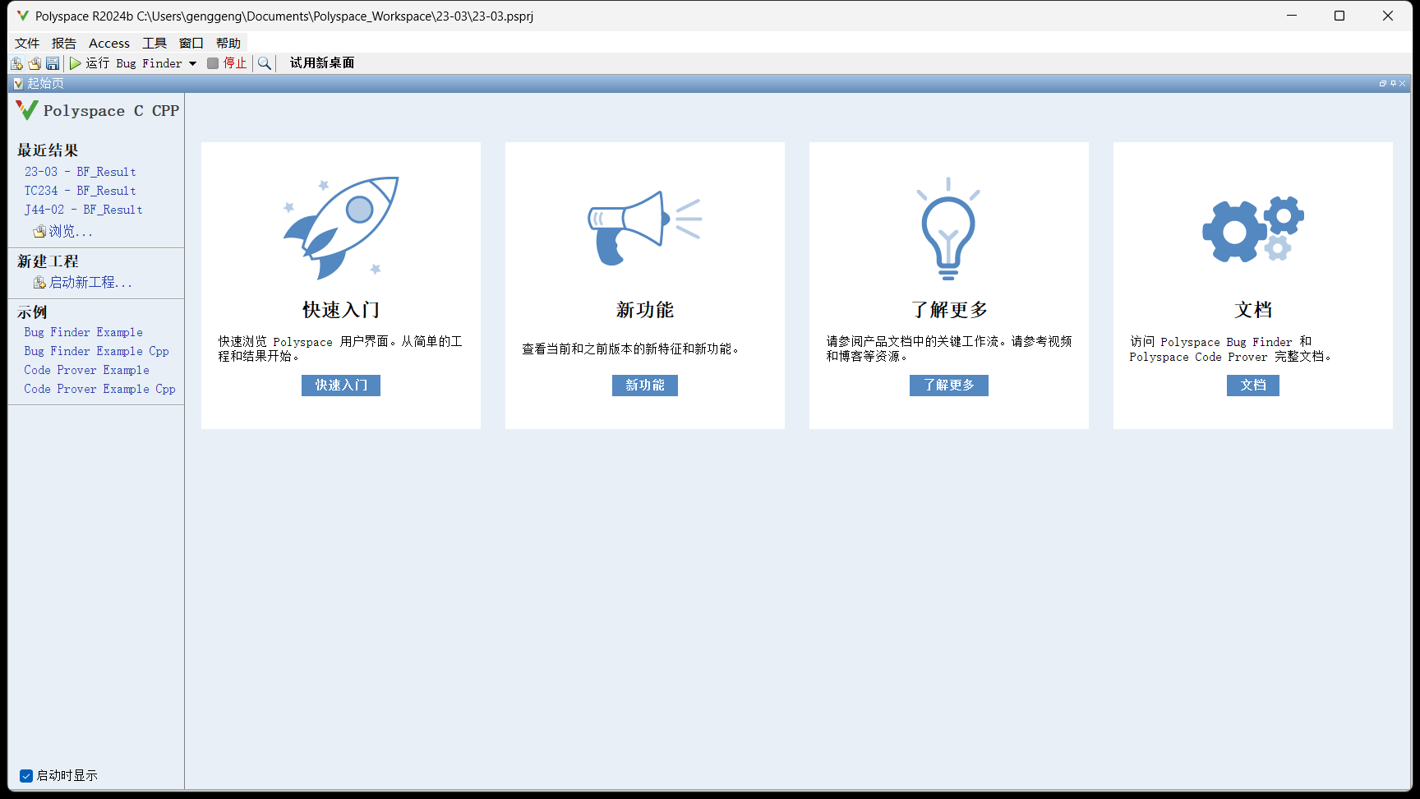Click the gears icon on the 文档 card
The image size is (1420, 799).
point(1253,229)
